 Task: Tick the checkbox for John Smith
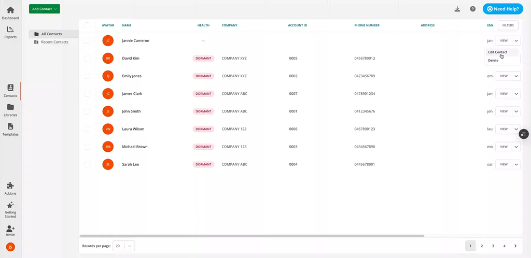[x=87, y=111]
